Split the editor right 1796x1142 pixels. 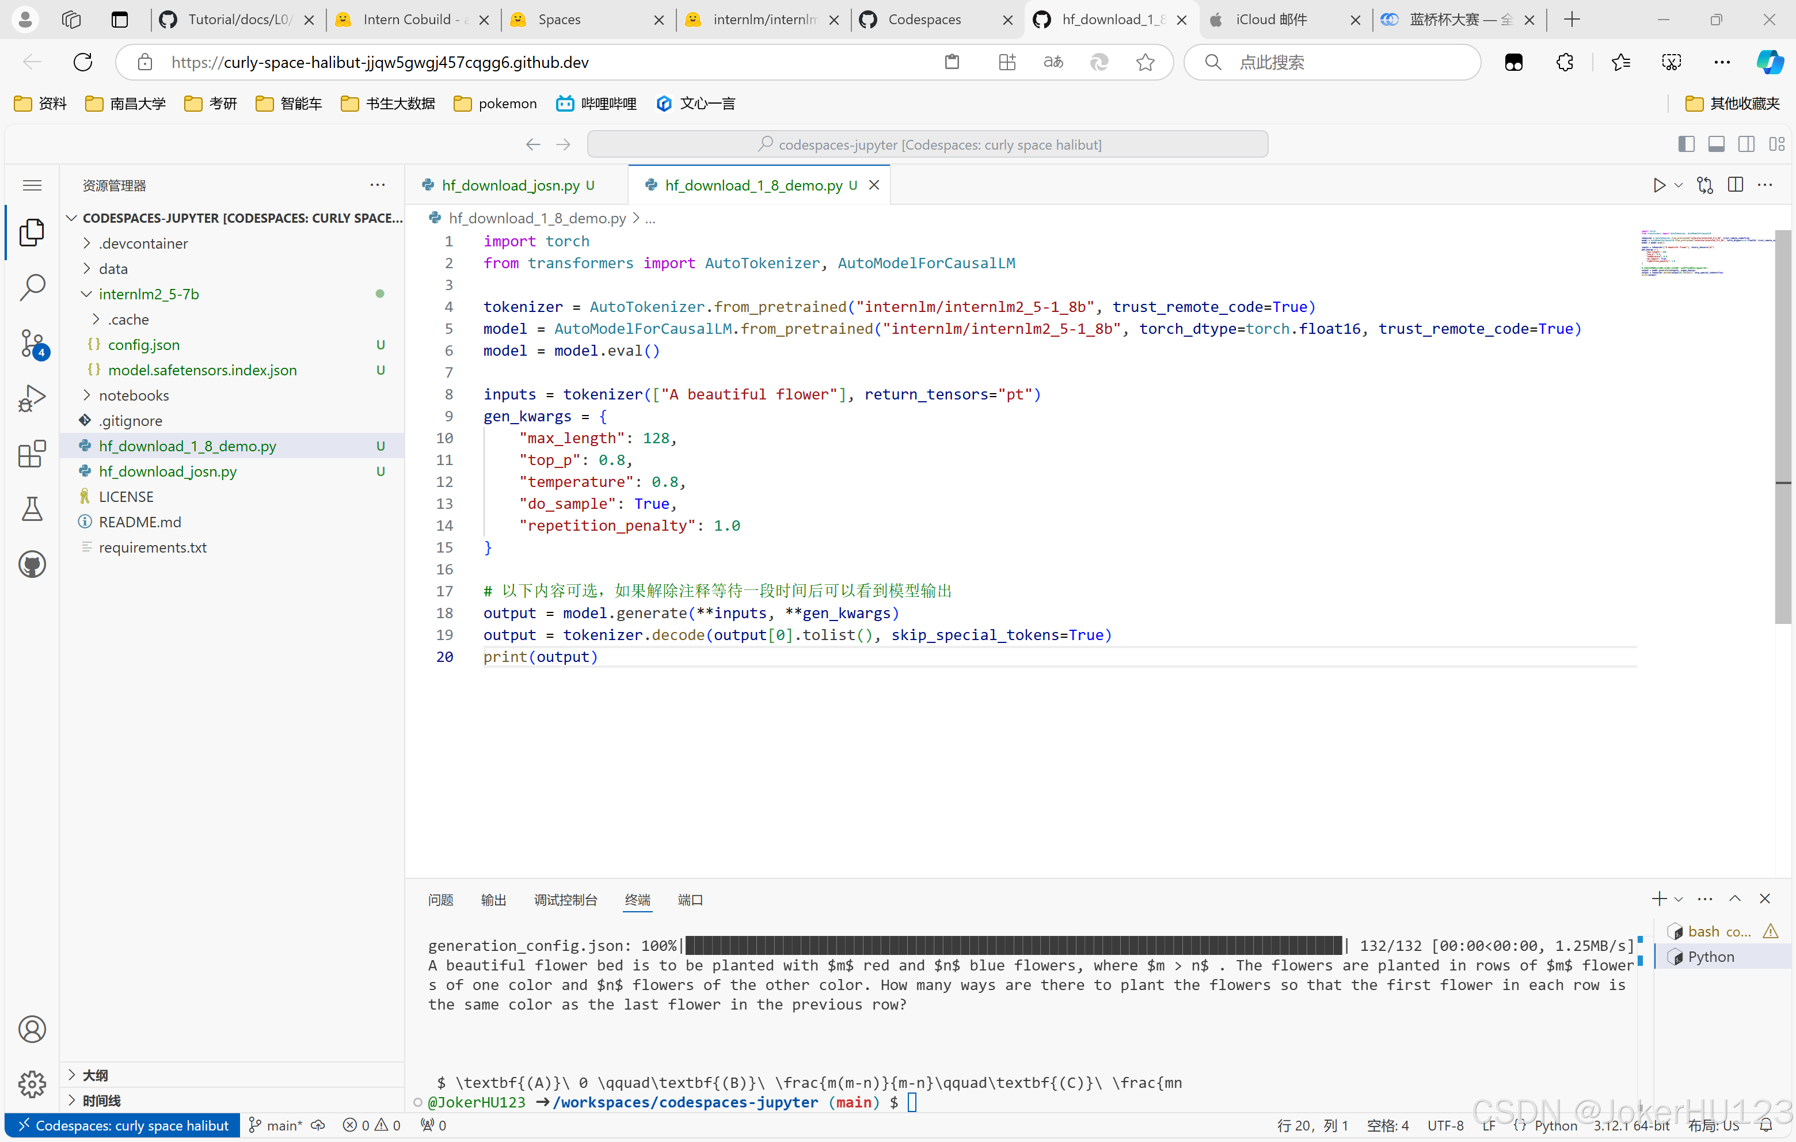click(1735, 185)
